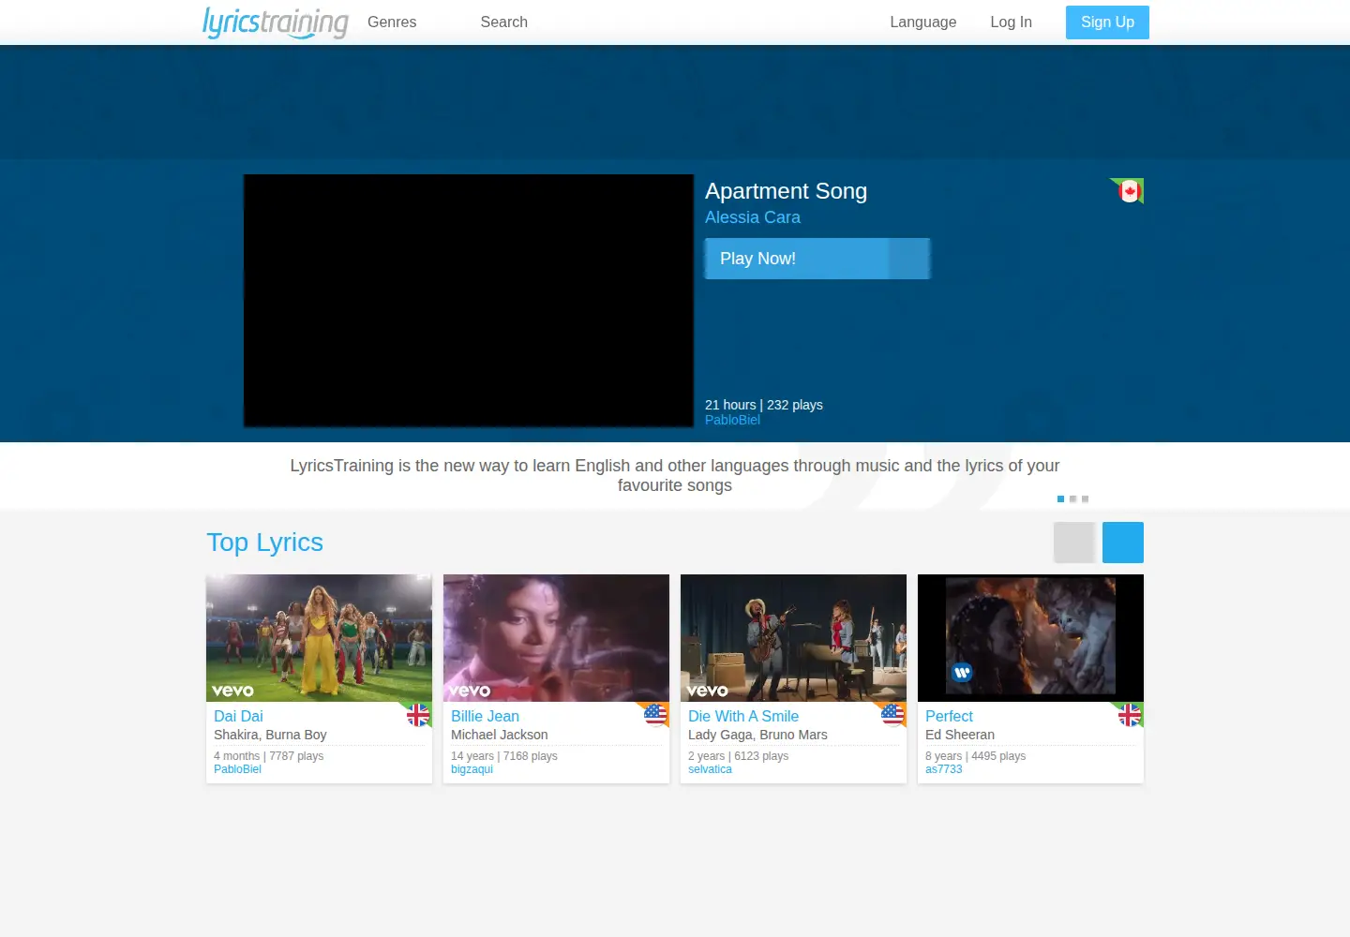Open Search in the top navigation
1350x937 pixels.
pos(503,22)
